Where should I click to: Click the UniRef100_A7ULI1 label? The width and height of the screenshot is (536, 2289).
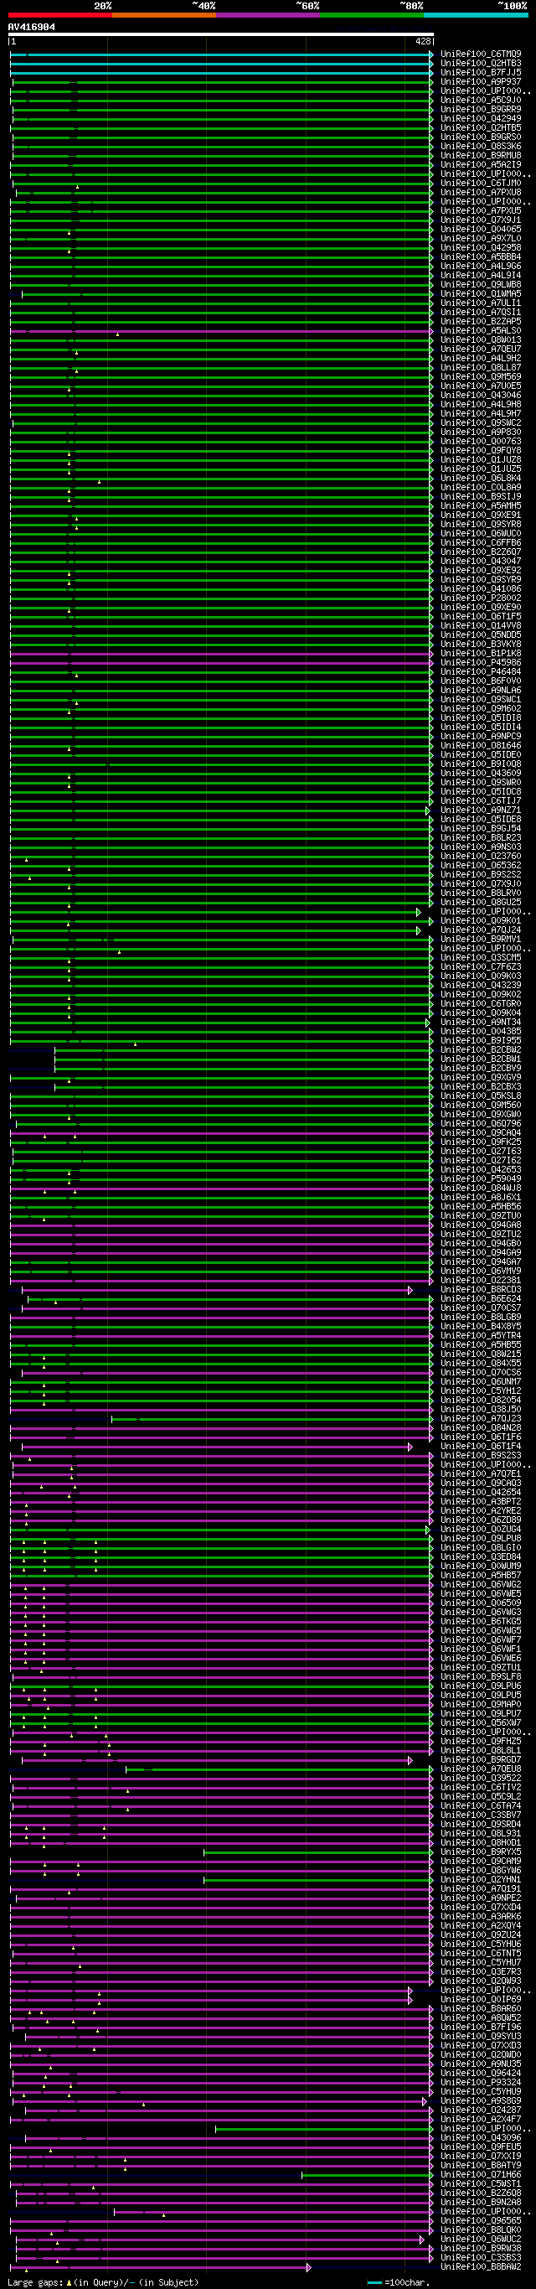(x=480, y=303)
